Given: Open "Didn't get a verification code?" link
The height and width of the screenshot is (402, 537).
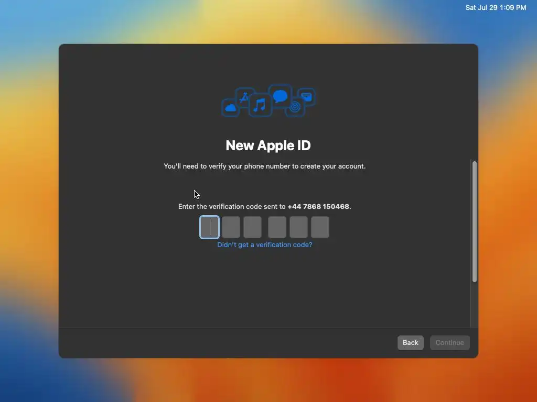Looking at the screenshot, I should tap(265, 245).
